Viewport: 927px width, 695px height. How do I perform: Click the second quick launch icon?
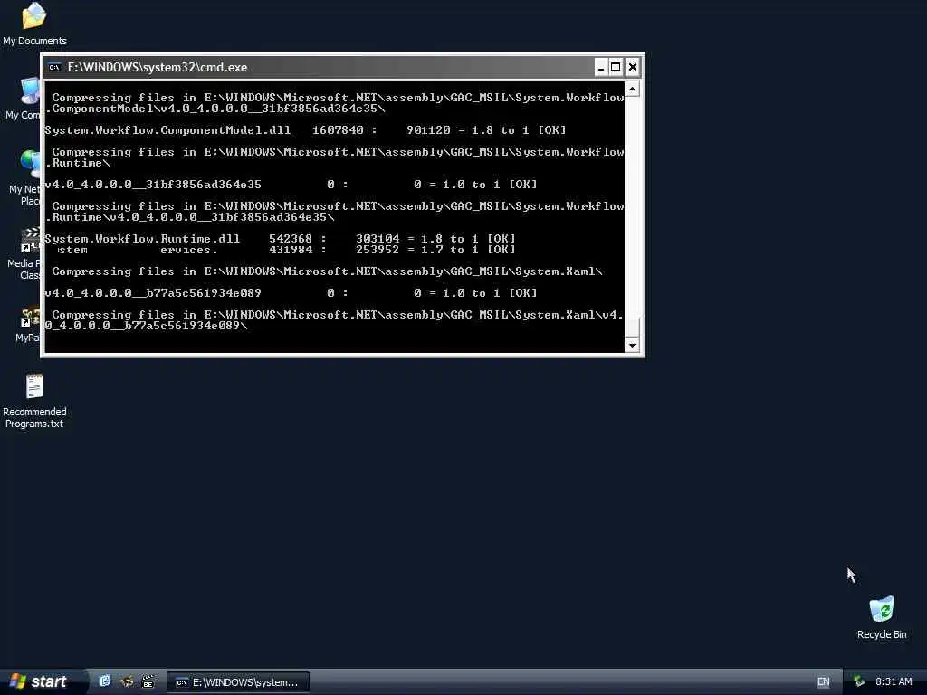point(127,681)
